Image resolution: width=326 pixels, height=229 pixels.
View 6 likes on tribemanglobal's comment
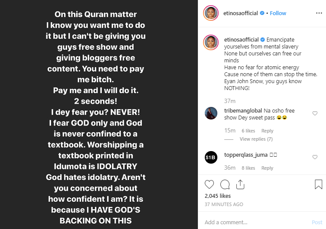pos(248,131)
